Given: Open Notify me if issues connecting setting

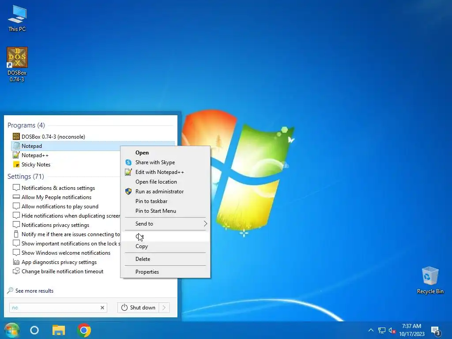Looking at the screenshot, I should click(66, 234).
